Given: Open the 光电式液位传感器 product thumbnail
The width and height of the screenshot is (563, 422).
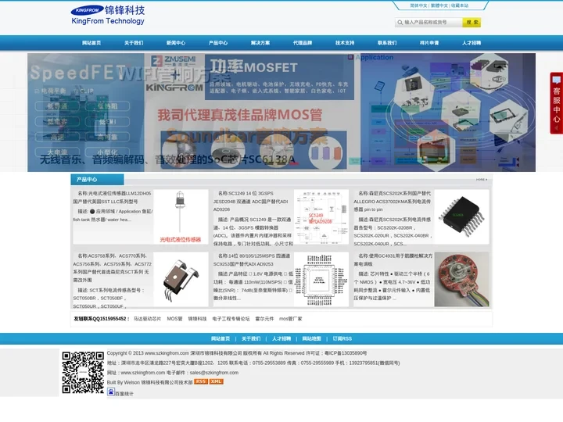Looking at the screenshot, I should [181, 216].
